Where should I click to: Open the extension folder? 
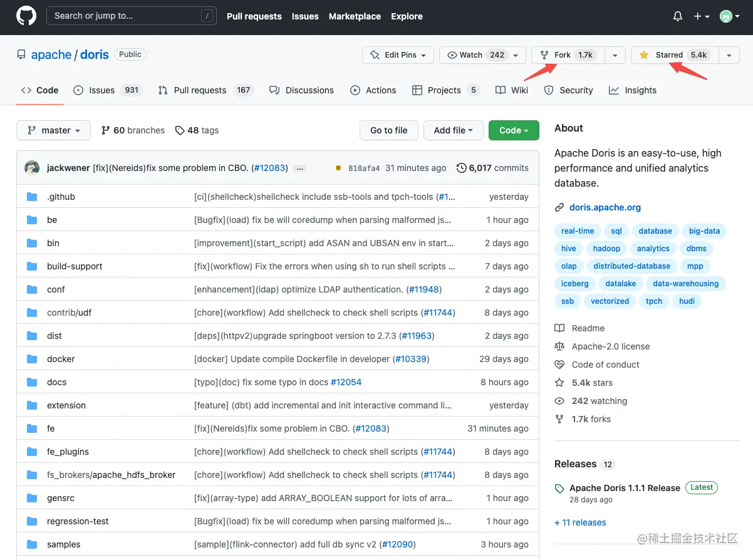click(x=66, y=405)
